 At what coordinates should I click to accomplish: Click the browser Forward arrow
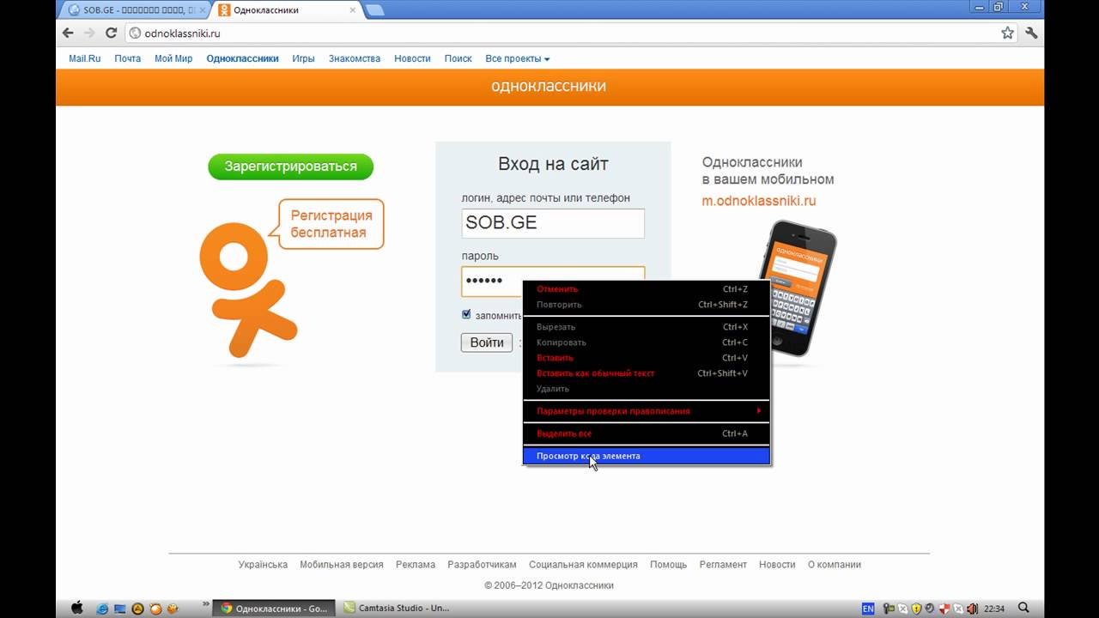coord(88,33)
